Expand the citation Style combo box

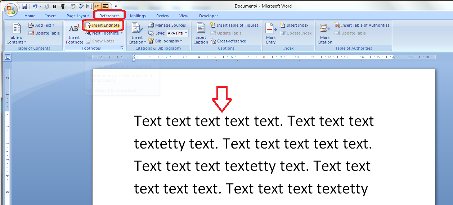coord(186,33)
